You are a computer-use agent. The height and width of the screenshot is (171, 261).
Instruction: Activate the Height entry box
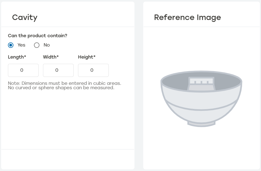93,70
